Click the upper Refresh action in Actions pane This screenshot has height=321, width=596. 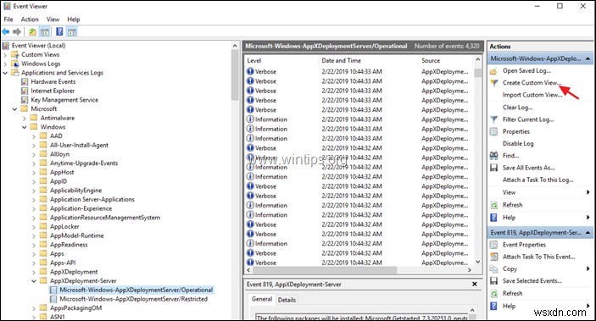(512, 205)
